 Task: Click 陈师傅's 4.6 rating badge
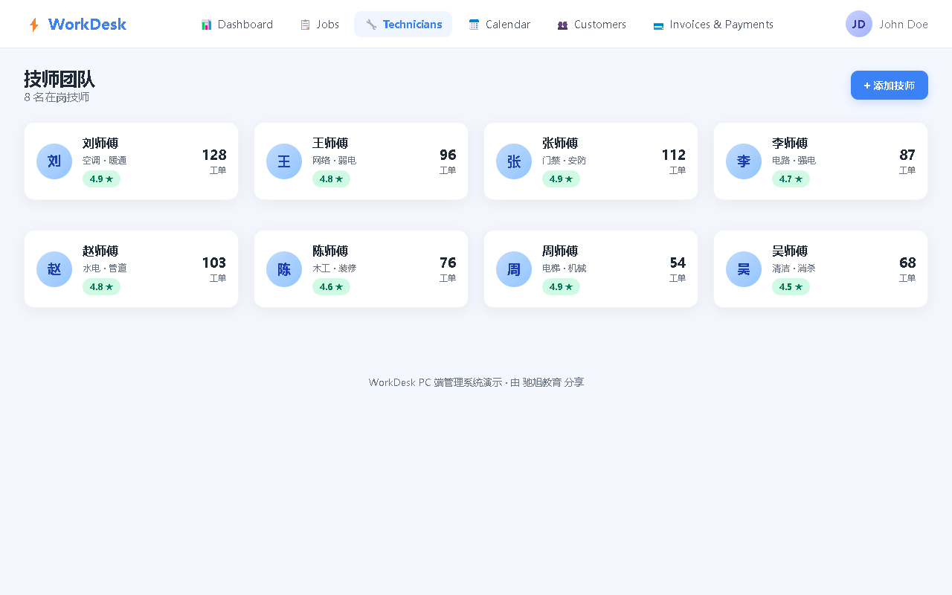tap(331, 287)
